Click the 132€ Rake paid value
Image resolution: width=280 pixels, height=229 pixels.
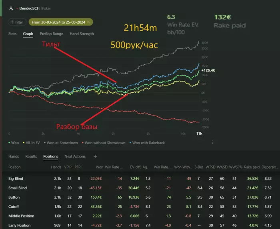[x=222, y=17]
